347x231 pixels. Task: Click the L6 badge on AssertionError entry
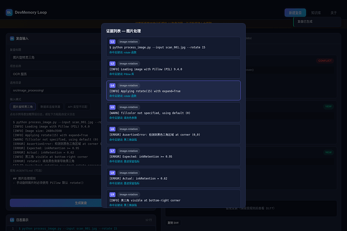113,129
